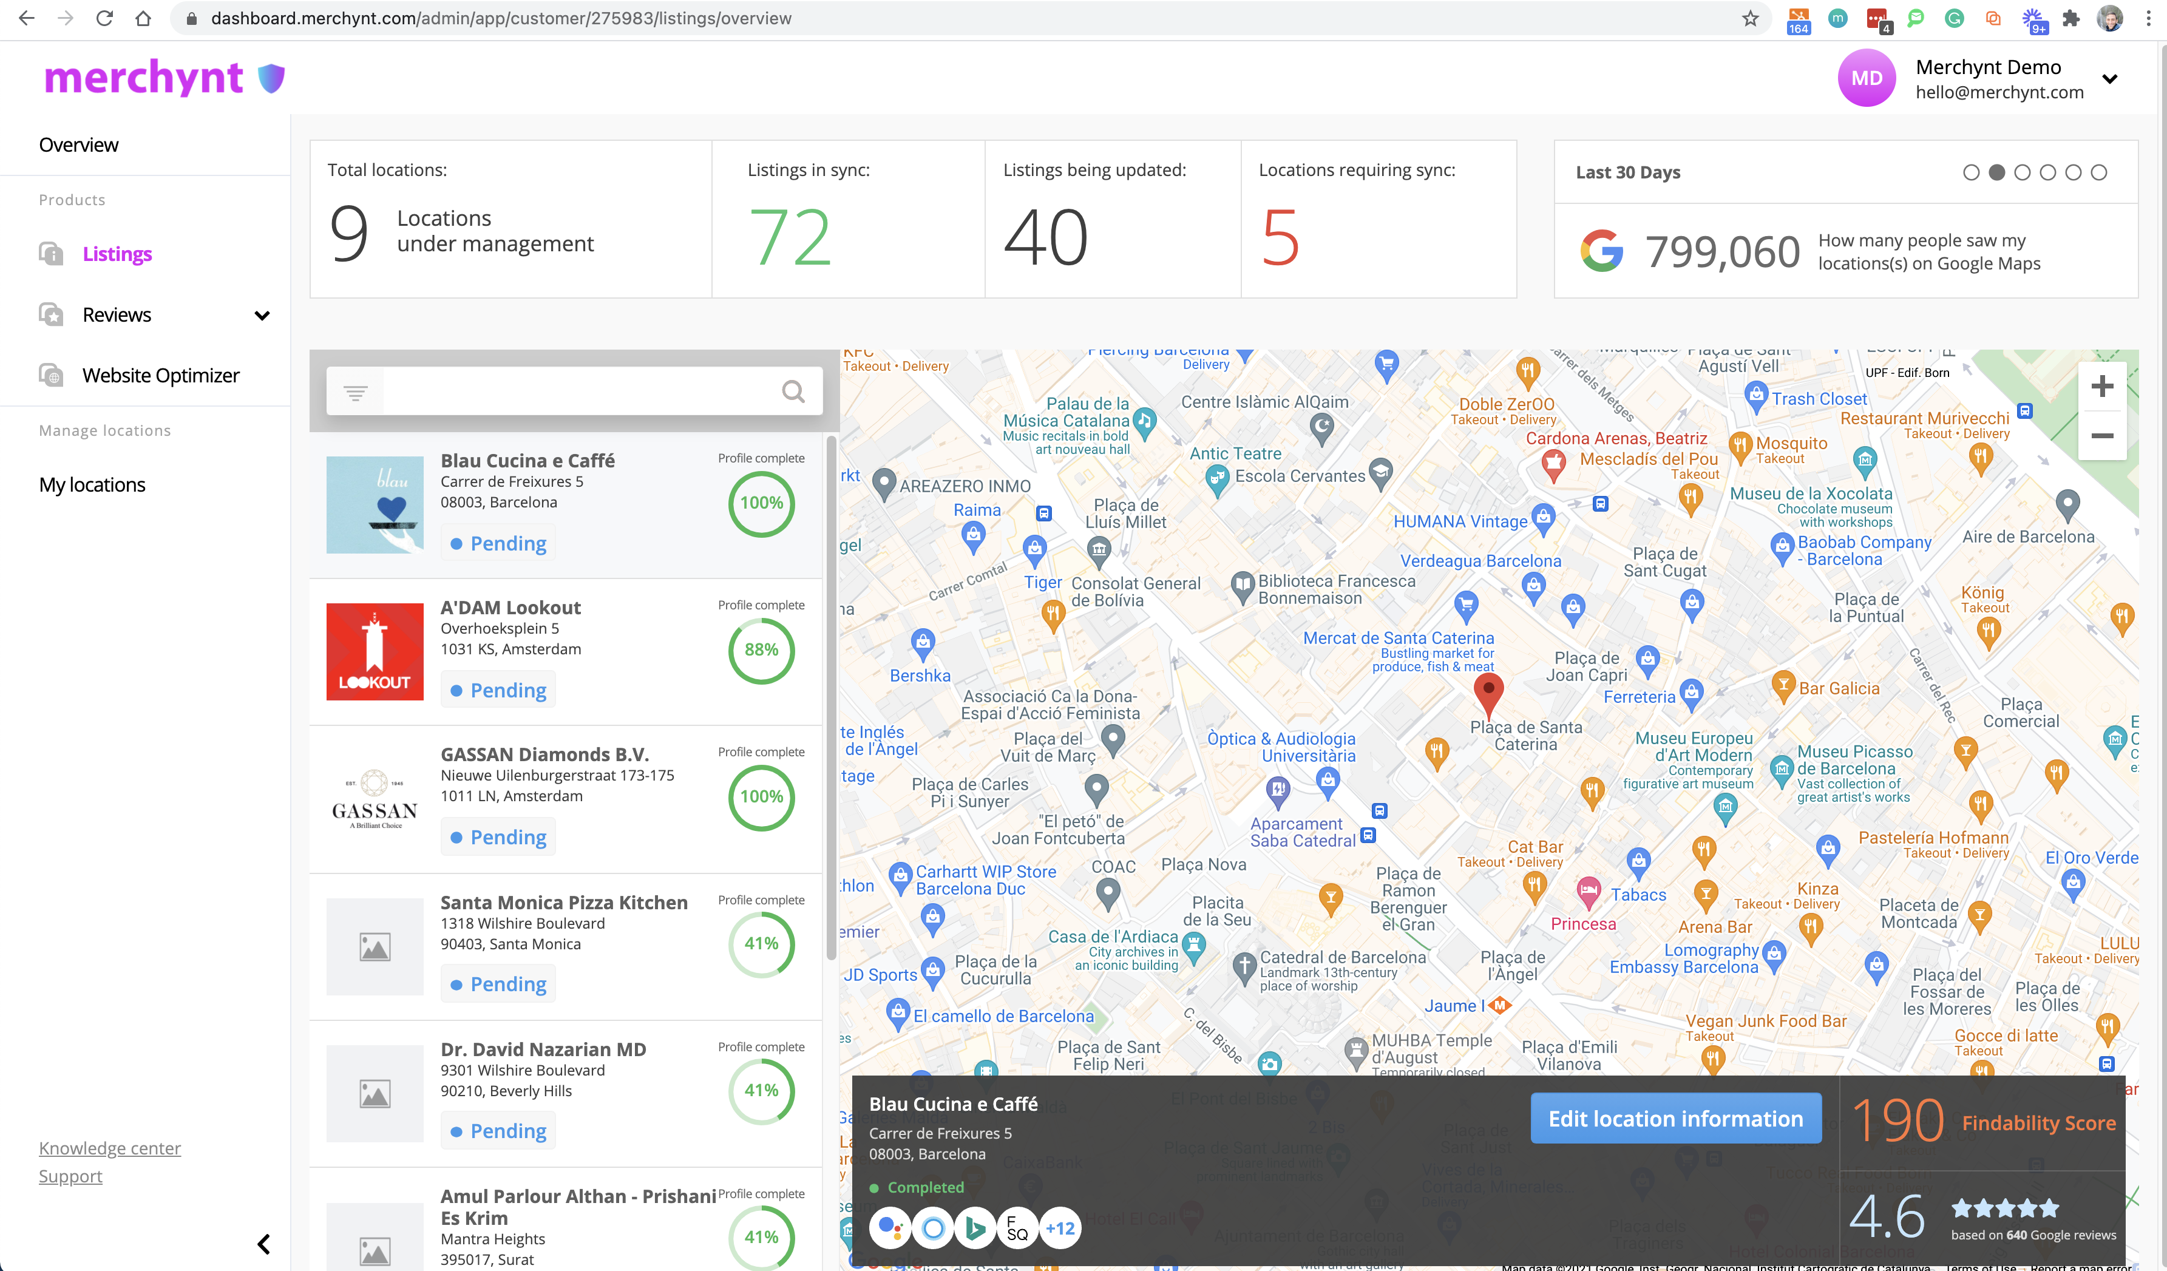Open the Merchynt Demo account dropdown

point(2109,79)
